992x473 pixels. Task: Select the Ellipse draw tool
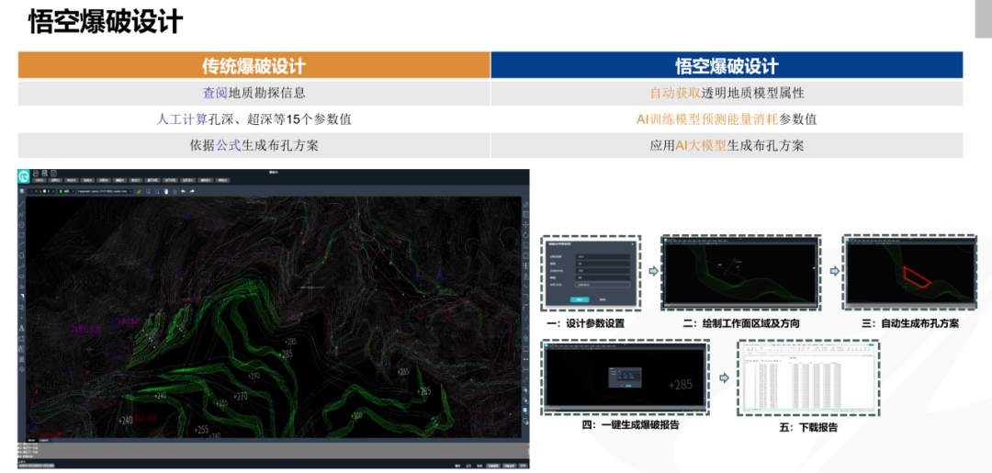coord(21,276)
